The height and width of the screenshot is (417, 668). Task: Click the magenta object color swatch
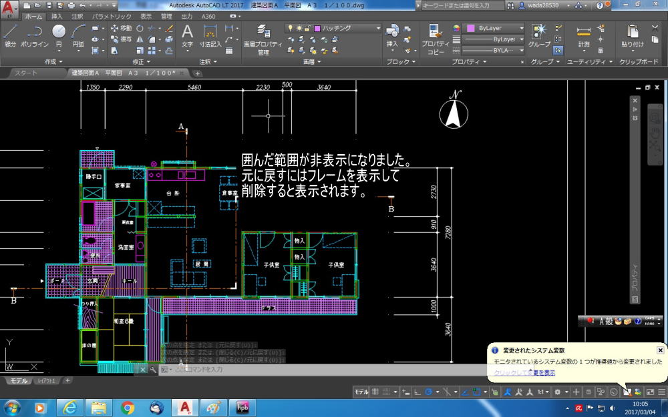click(x=470, y=28)
